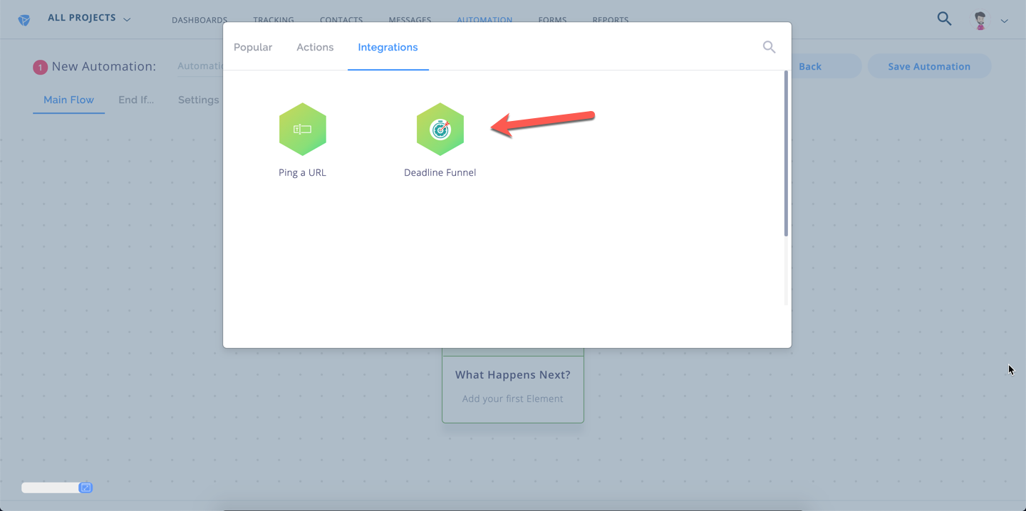1026x511 pixels.
Task: Click the canvas zoom slider track
Action: point(50,488)
